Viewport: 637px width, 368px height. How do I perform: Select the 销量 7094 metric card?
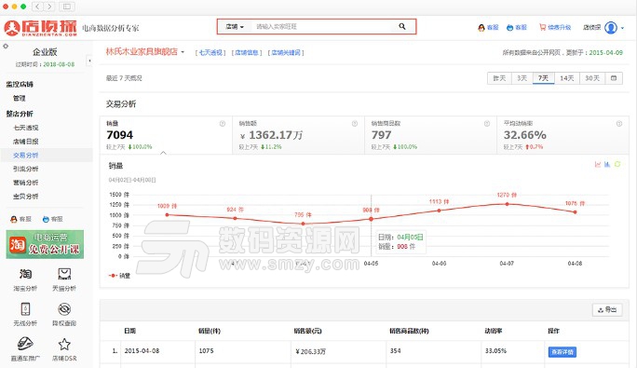166,135
